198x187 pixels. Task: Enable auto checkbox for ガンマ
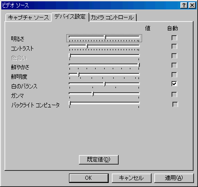[x=174, y=94]
